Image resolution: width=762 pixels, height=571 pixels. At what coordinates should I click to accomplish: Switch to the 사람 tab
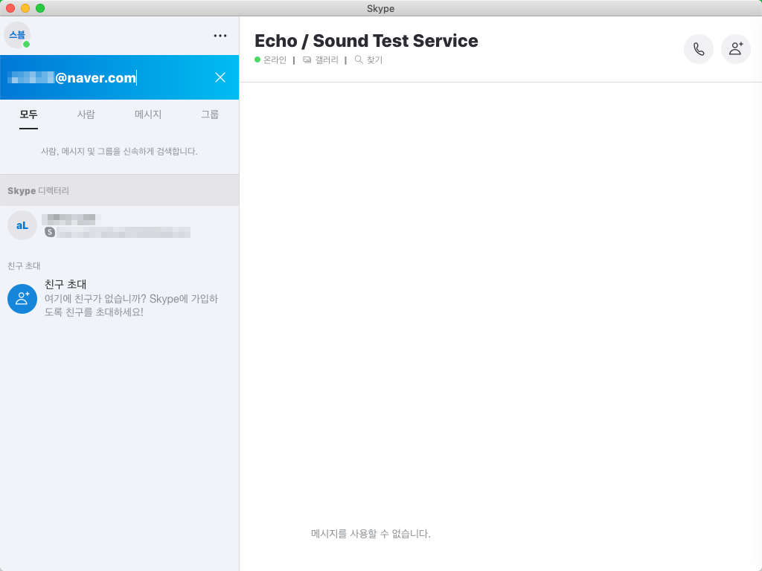(x=86, y=114)
